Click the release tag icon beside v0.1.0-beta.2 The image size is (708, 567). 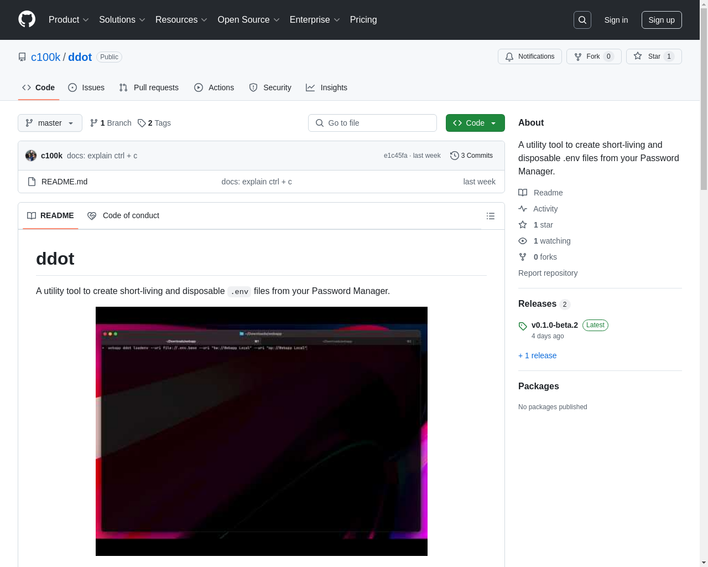pyautogui.click(x=523, y=326)
